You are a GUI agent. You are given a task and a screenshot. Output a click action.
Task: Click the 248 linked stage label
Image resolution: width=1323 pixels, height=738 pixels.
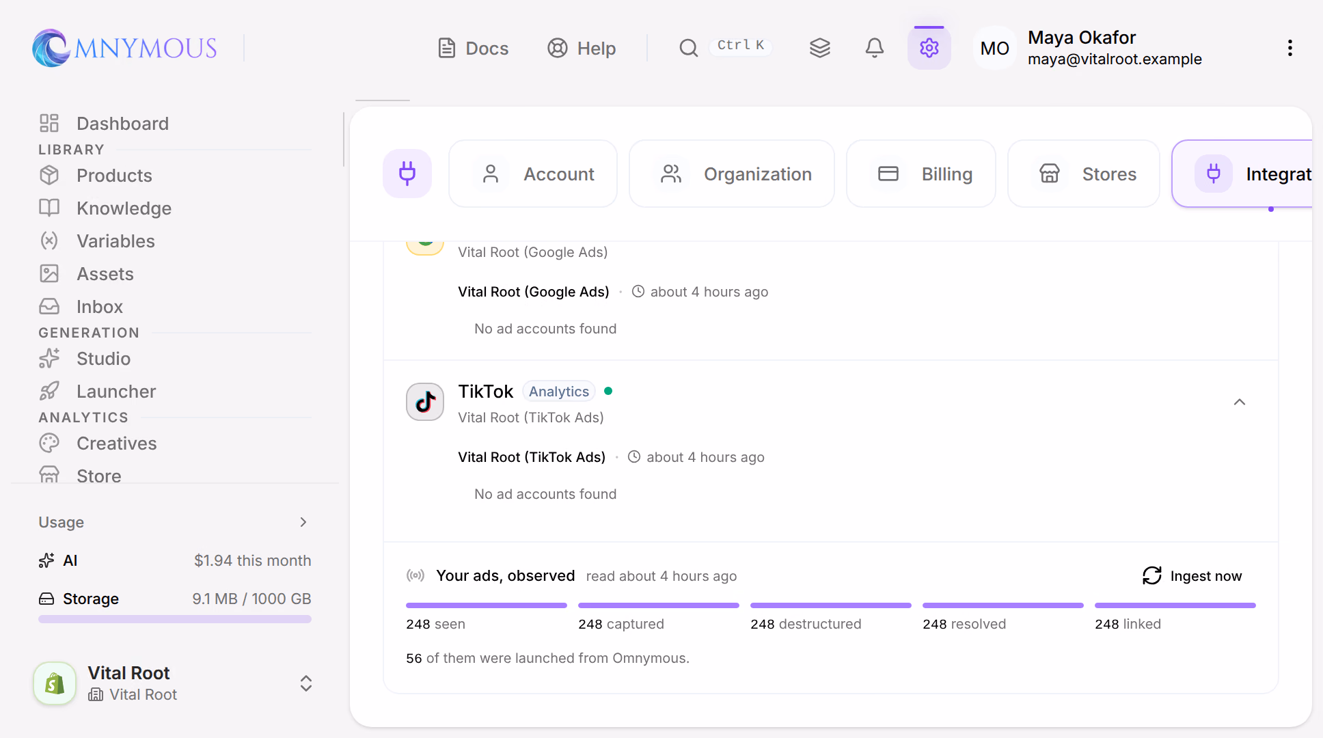tap(1128, 624)
